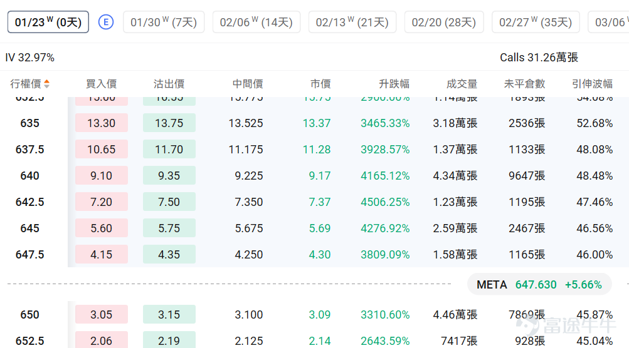The width and height of the screenshot is (629, 348).
Task: Click bid price 2.06 for strike 652.5
Action: [102, 340]
